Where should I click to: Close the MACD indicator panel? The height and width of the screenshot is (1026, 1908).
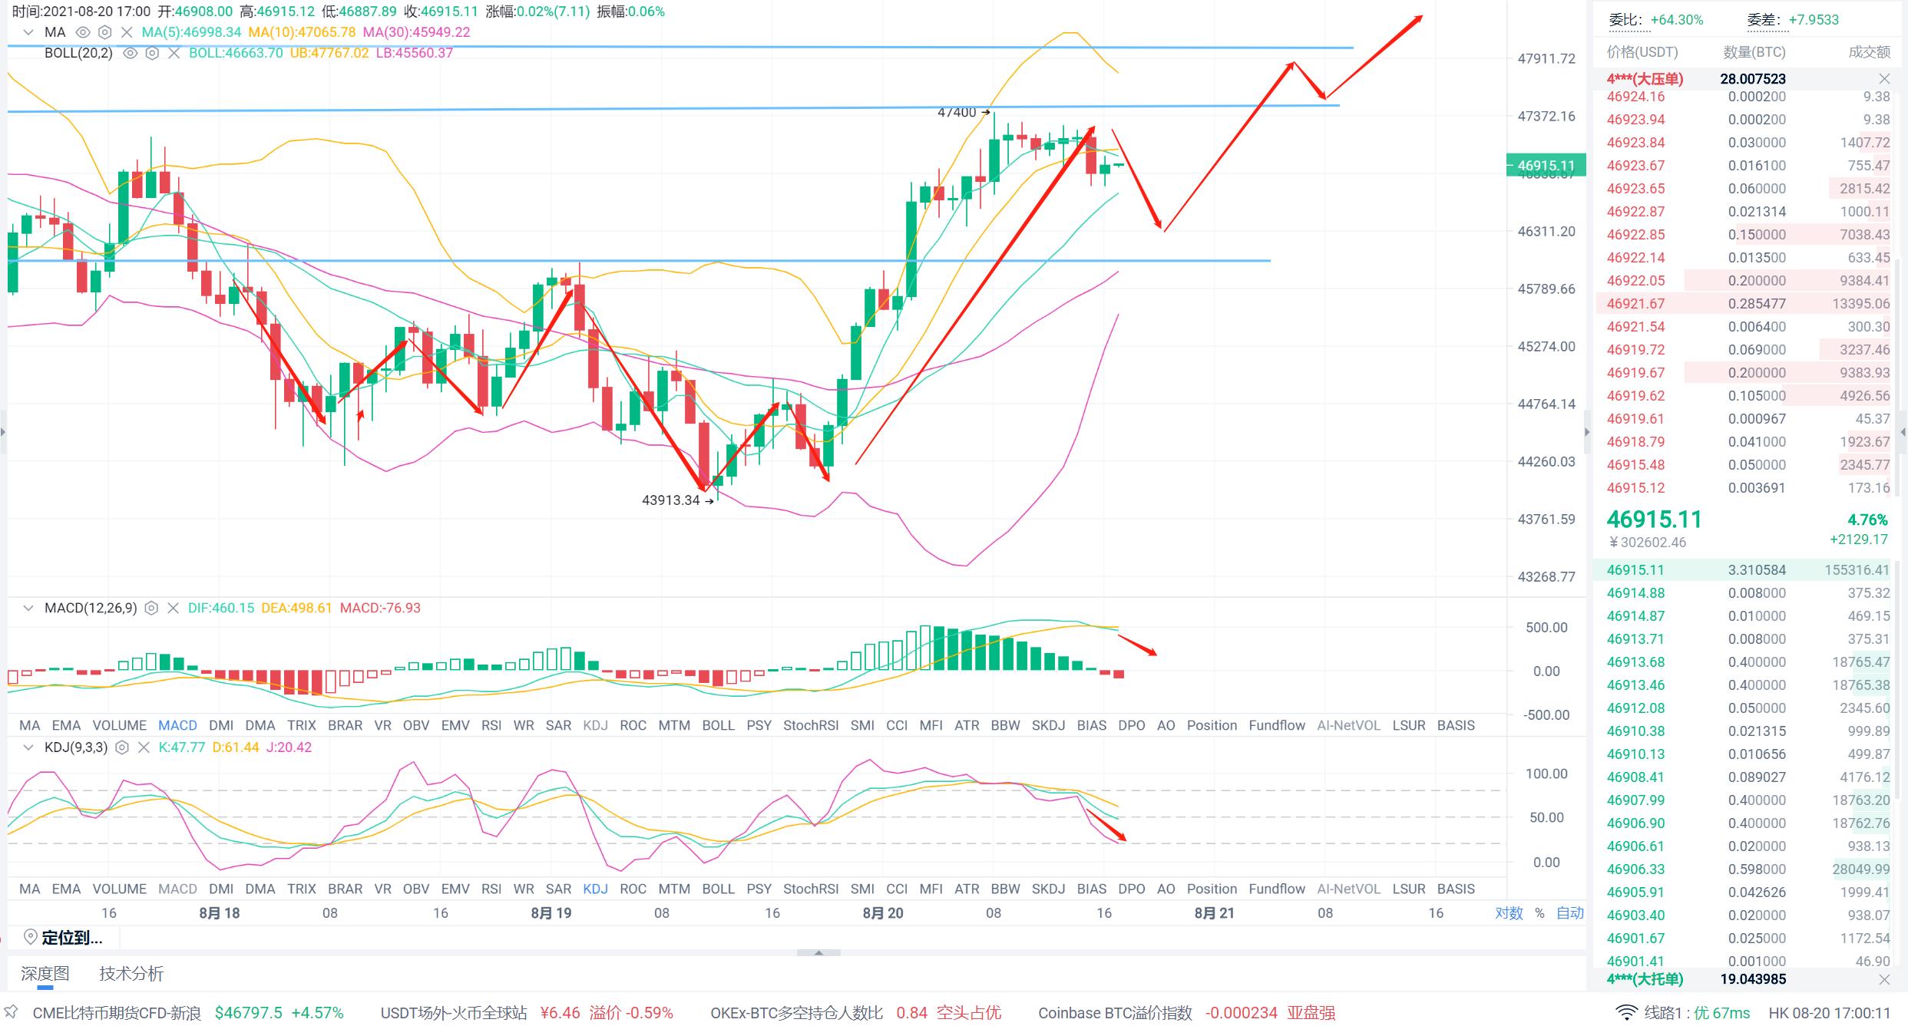click(x=173, y=608)
